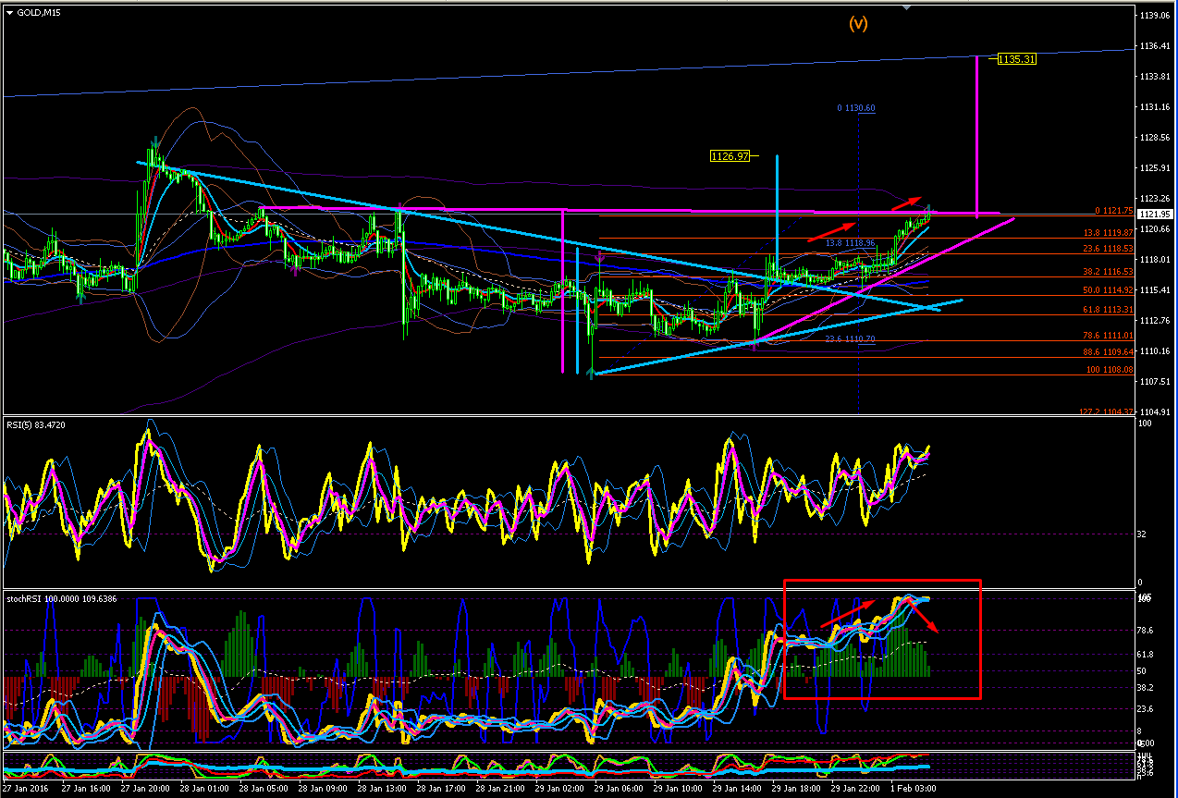Click the 61.8 1113.31 Fibonacci level label
The image size is (1178, 798).
pos(1110,310)
